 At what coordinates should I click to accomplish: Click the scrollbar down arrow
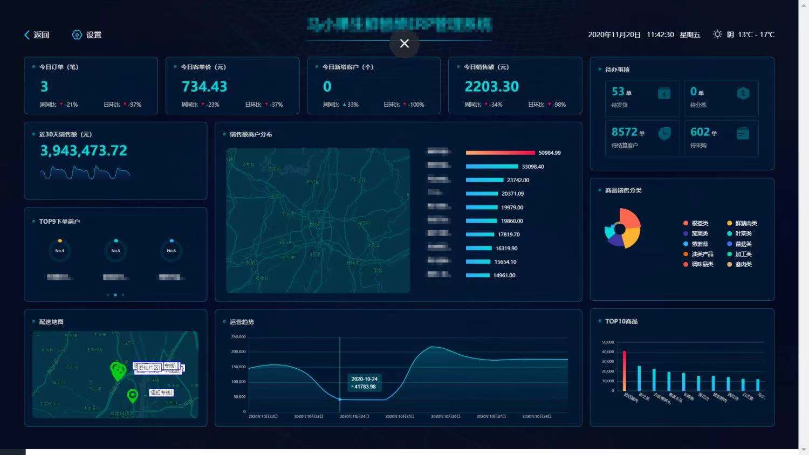(804, 450)
